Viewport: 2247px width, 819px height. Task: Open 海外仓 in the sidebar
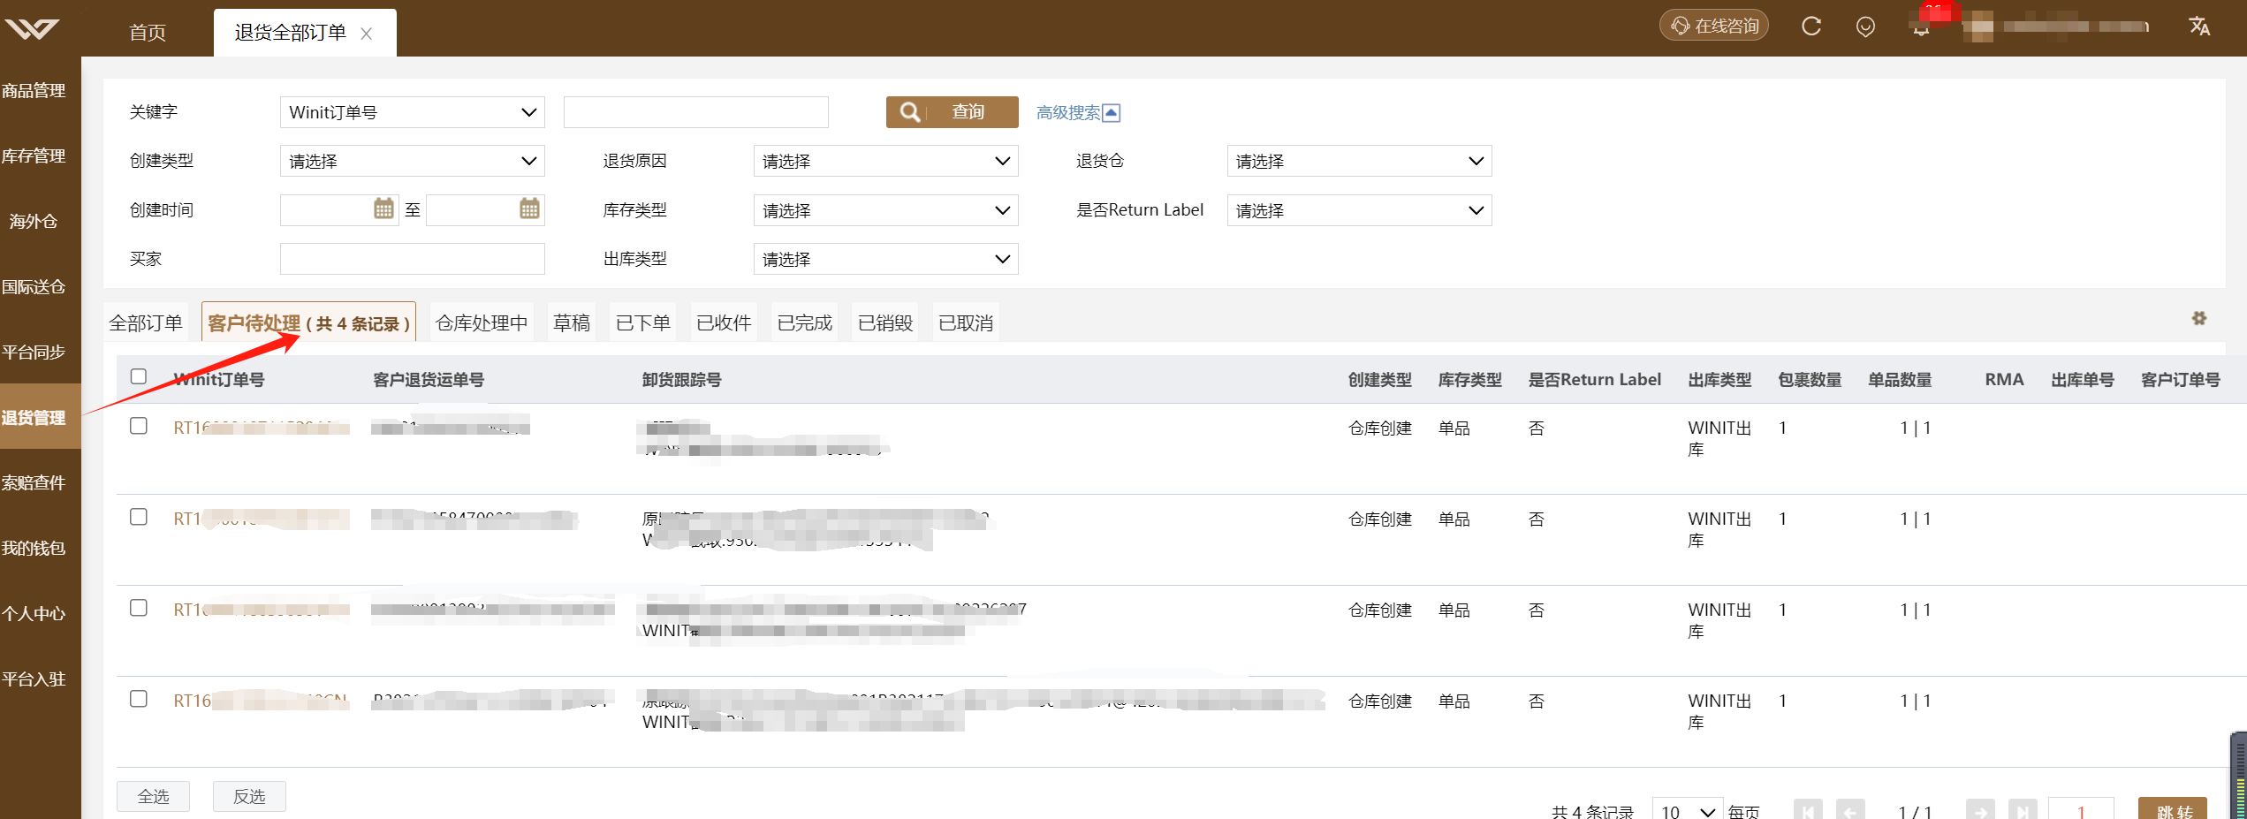[x=34, y=222]
